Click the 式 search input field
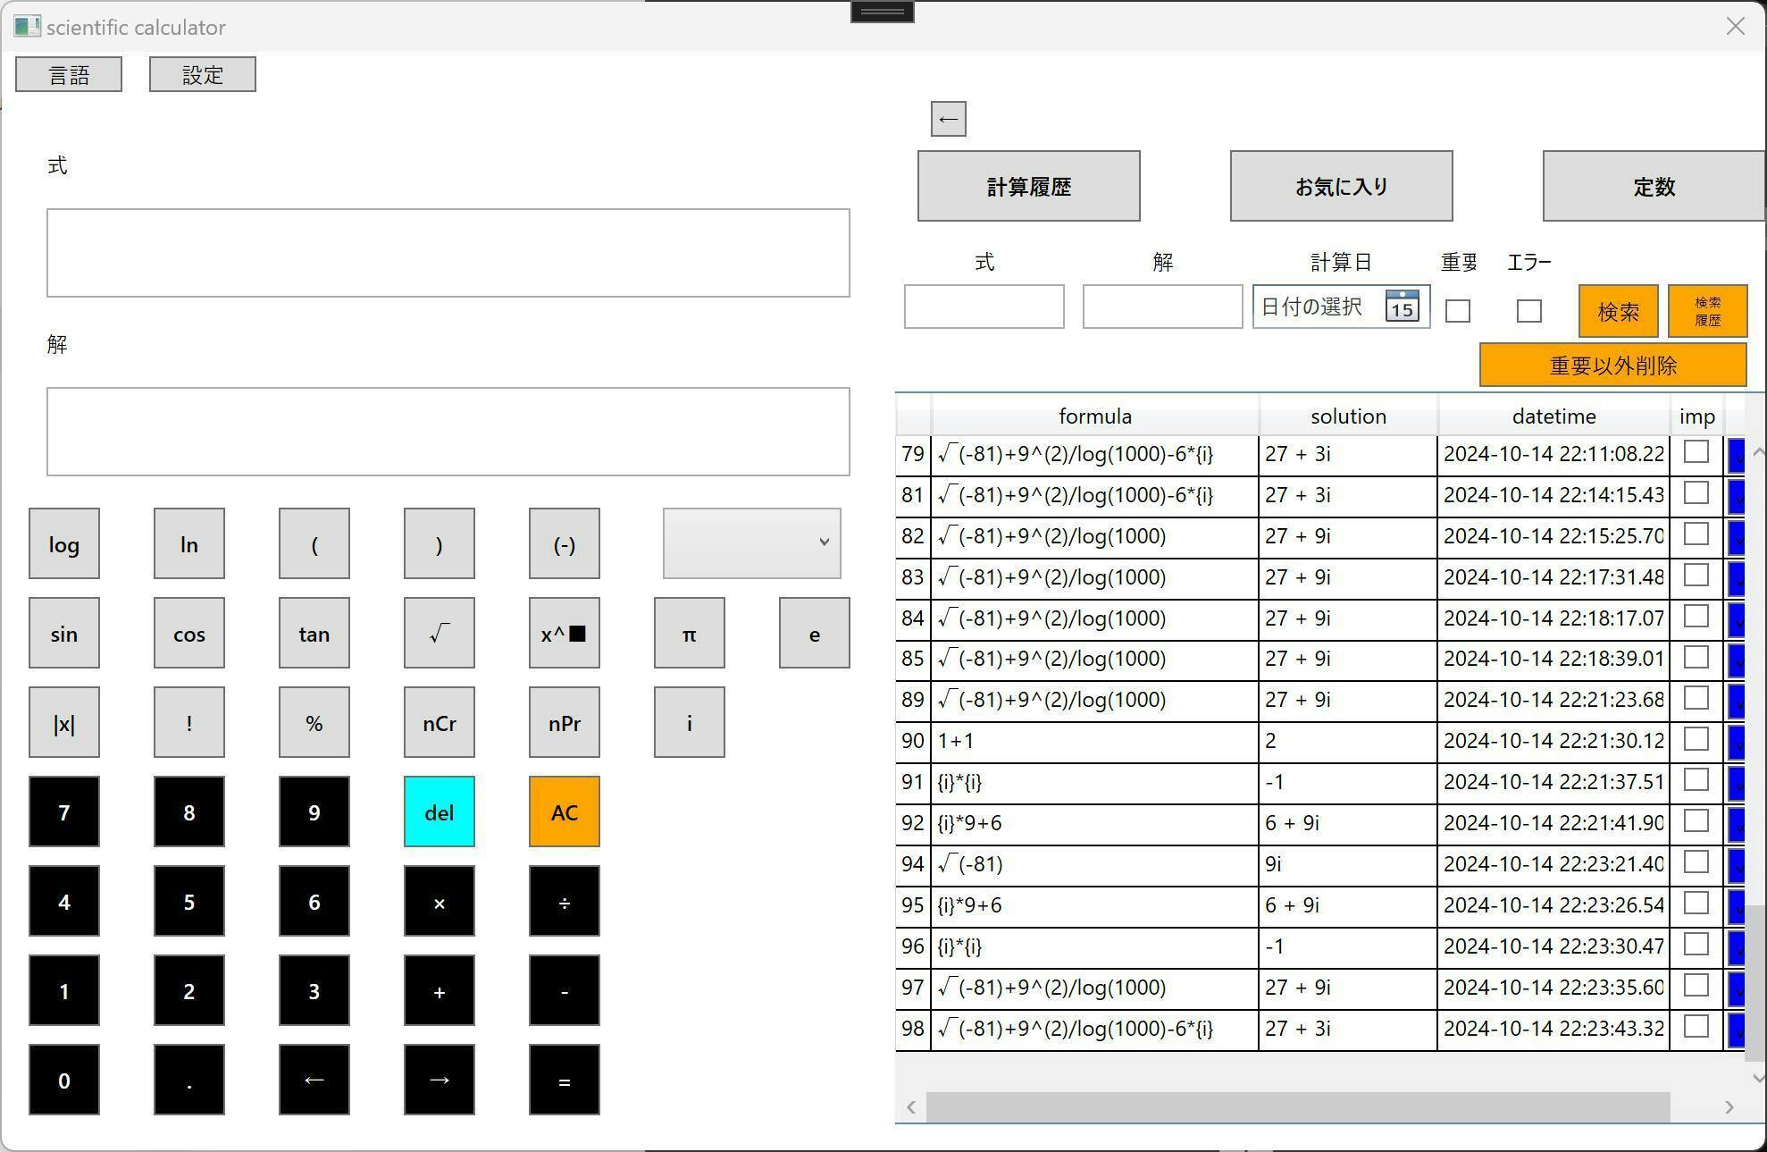The width and height of the screenshot is (1767, 1152). coord(984,307)
